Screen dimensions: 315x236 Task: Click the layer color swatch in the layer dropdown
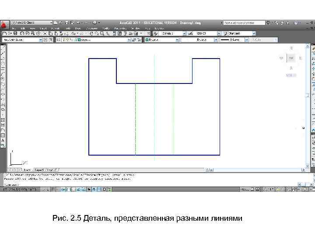coord(79,40)
